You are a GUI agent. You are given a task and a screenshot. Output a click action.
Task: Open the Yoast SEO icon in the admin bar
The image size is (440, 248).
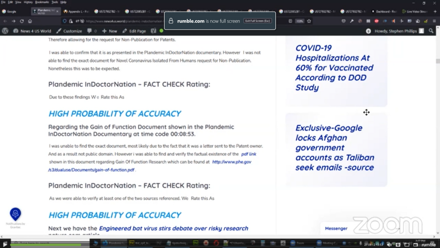153,31
